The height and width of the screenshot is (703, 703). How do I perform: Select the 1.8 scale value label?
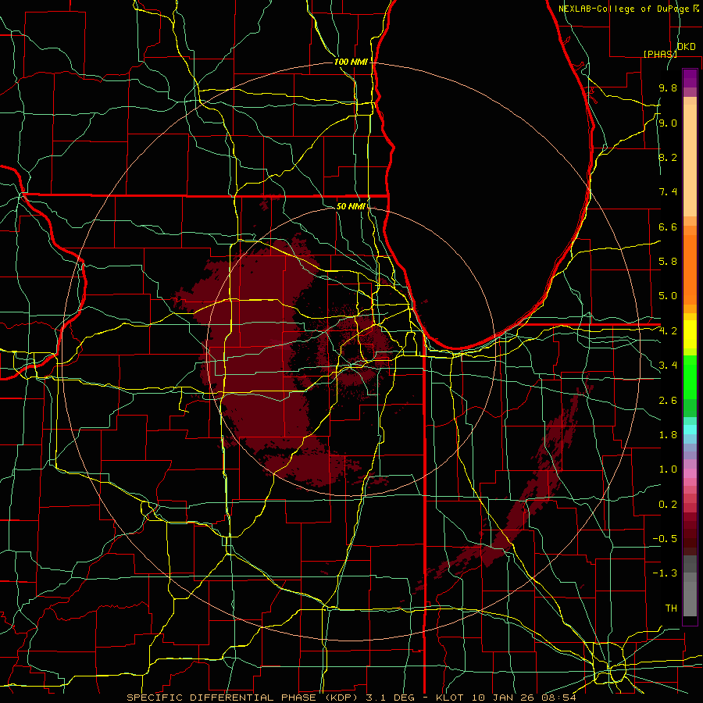click(x=668, y=434)
